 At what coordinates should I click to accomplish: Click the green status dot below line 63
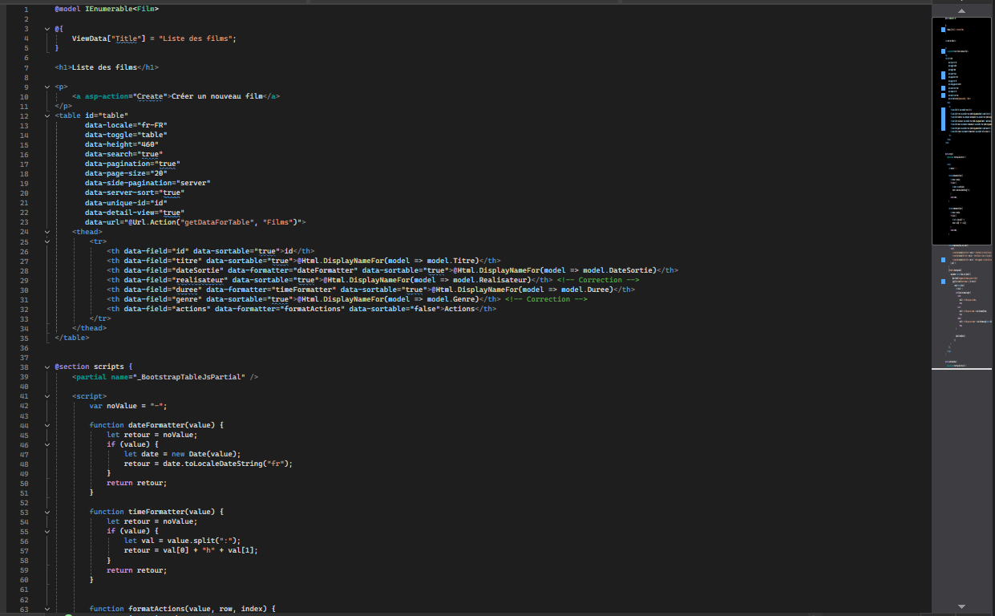(70, 614)
